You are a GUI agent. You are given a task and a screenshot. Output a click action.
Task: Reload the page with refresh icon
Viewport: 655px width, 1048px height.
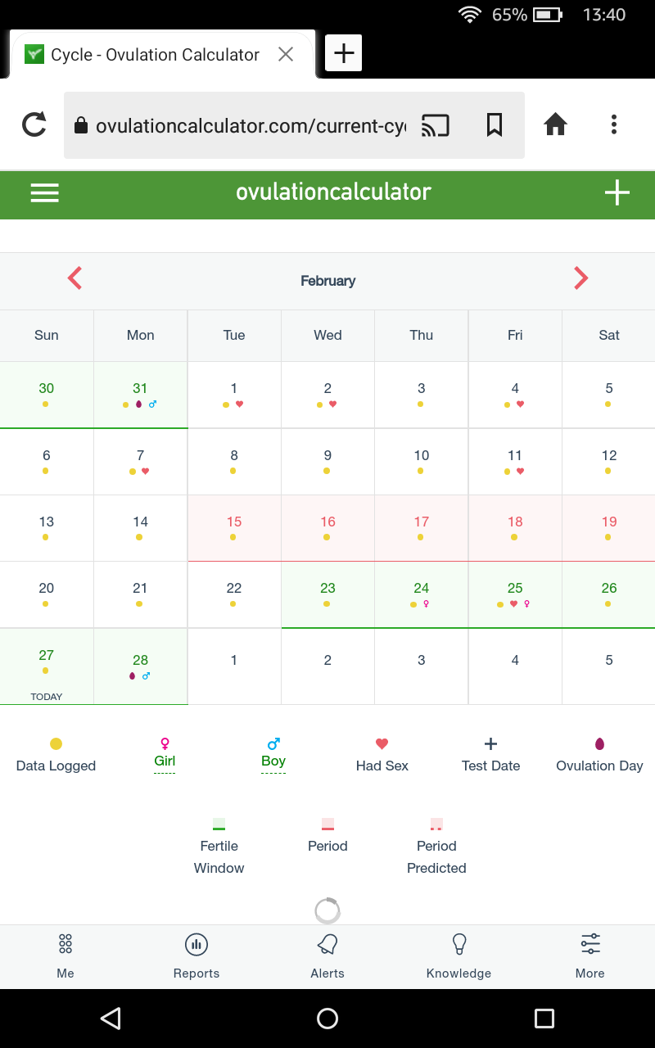pos(34,124)
